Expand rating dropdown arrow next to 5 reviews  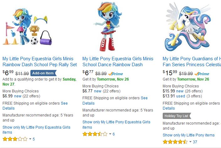click(x=30, y=139)
